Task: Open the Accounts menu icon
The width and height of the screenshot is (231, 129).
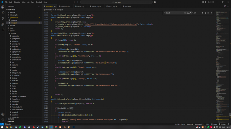Action: 3,114
